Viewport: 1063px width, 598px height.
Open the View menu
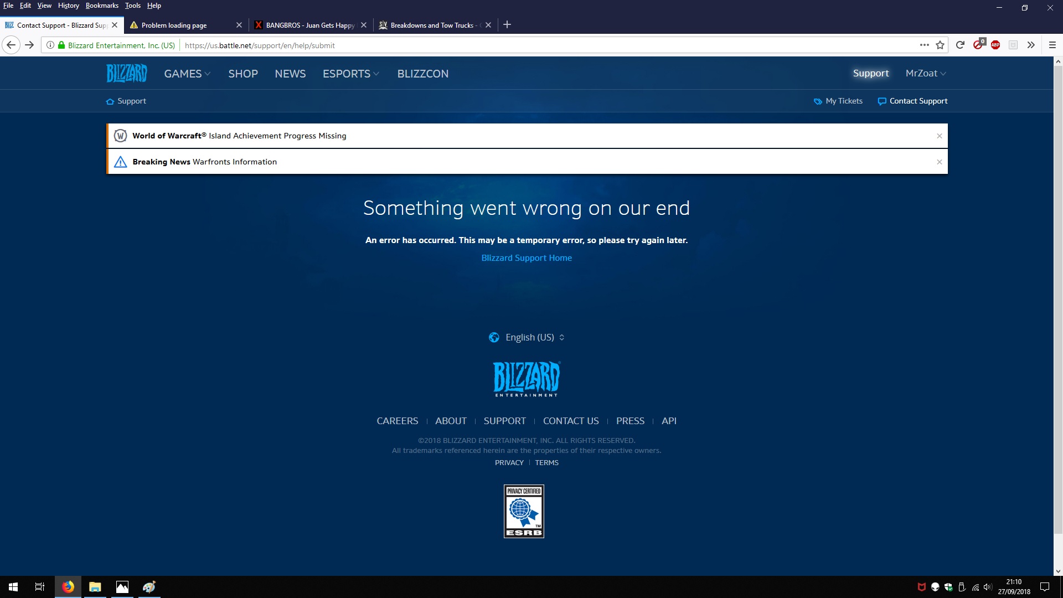click(x=44, y=6)
